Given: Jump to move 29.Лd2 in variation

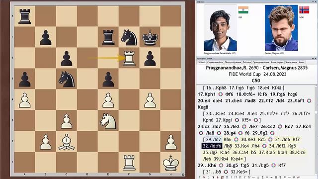Looking at the screenshot, I should (x=213, y=139).
